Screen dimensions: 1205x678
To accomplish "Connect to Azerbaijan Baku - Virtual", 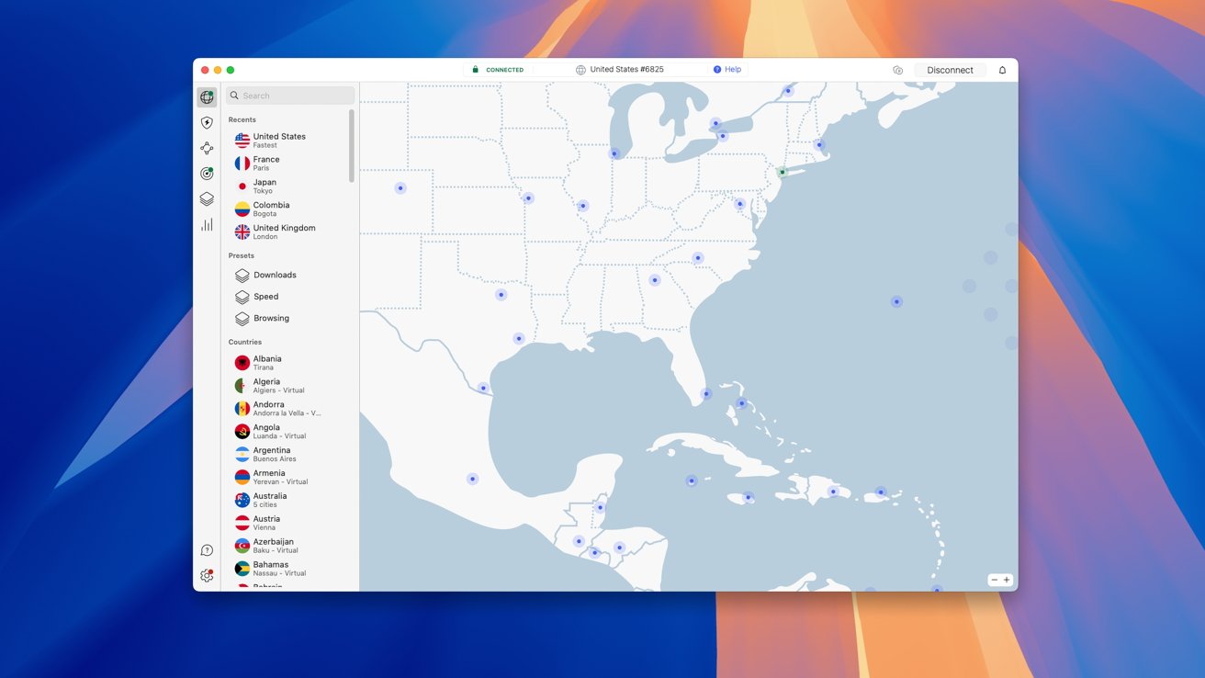I will click(x=288, y=546).
